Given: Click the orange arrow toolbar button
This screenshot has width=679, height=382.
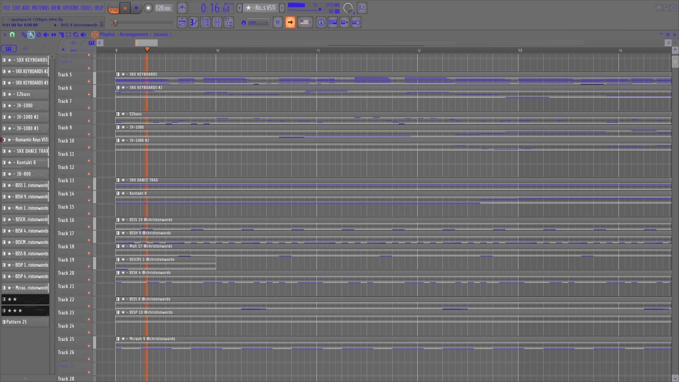Looking at the screenshot, I should click(x=290, y=23).
